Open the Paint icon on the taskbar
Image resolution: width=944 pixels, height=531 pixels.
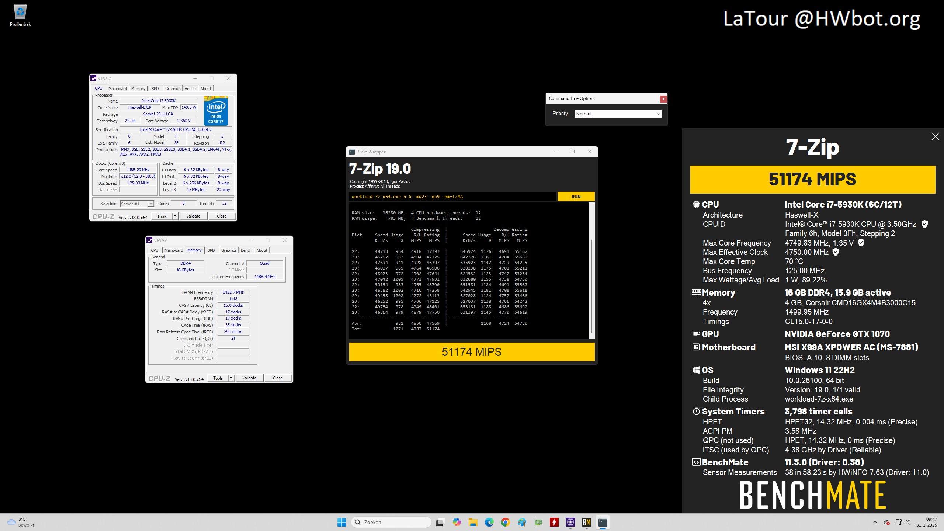point(521,522)
